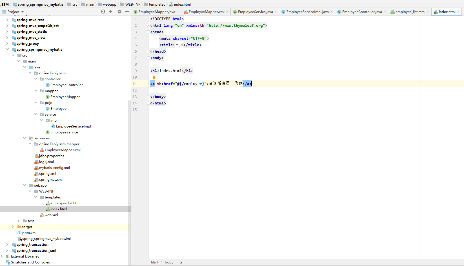Select EmployeeMapper interface in tree
The height and width of the screenshot is (266, 464).
[x=65, y=97]
